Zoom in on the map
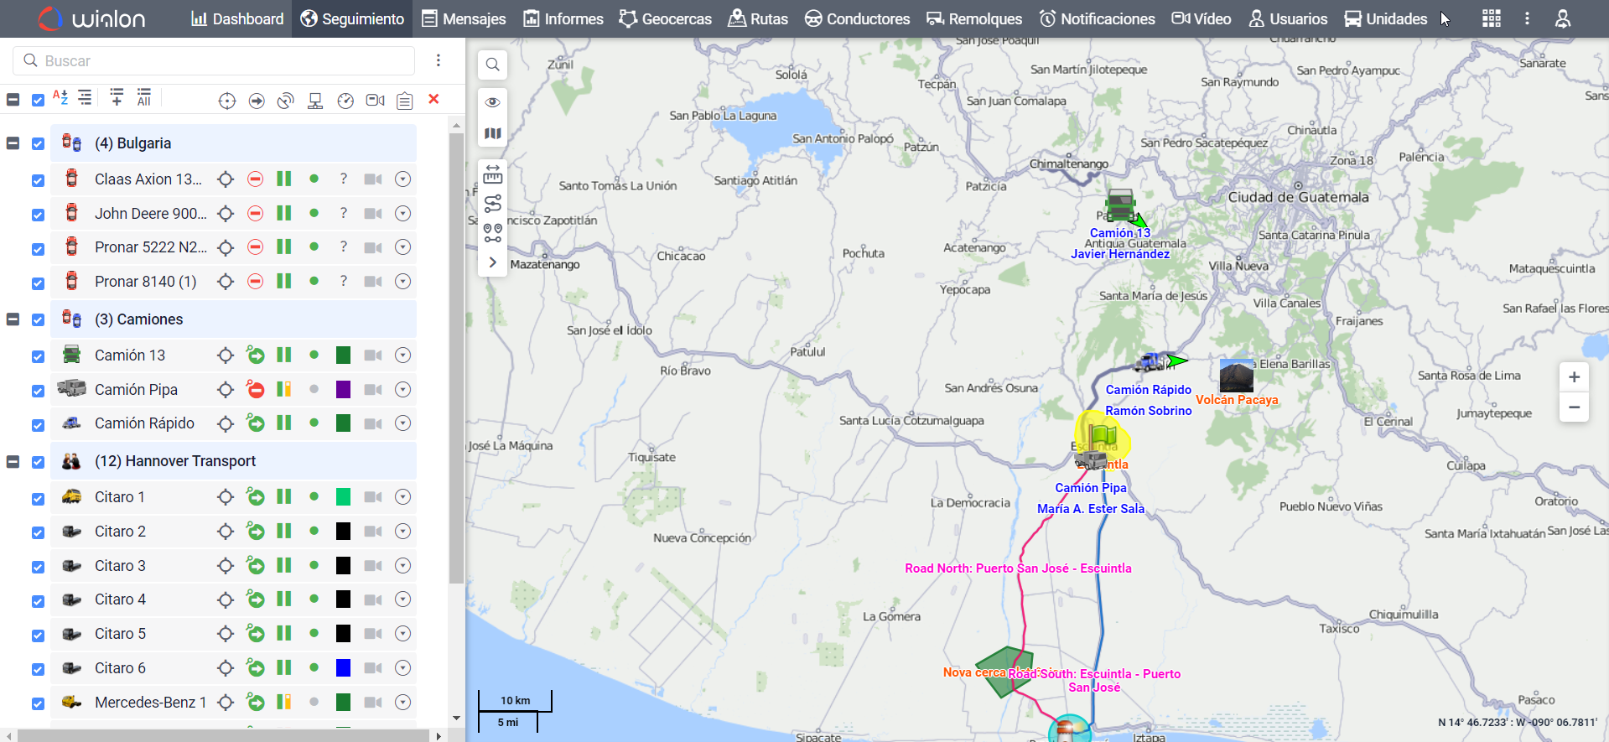The image size is (1609, 742). point(1574,377)
